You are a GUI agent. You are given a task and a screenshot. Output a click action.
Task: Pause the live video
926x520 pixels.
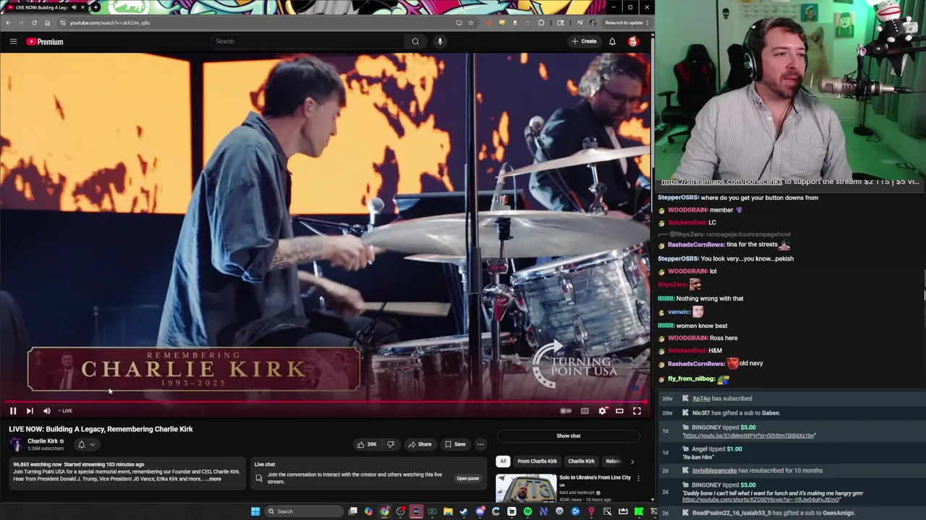[12, 411]
